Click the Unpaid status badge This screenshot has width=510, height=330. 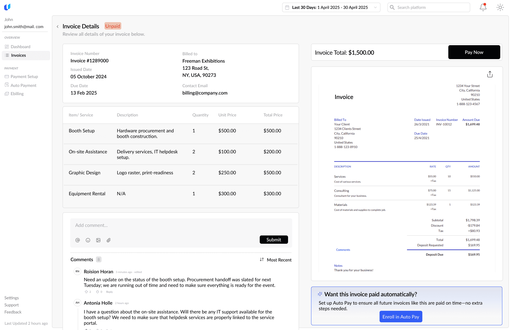pyautogui.click(x=113, y=26)
